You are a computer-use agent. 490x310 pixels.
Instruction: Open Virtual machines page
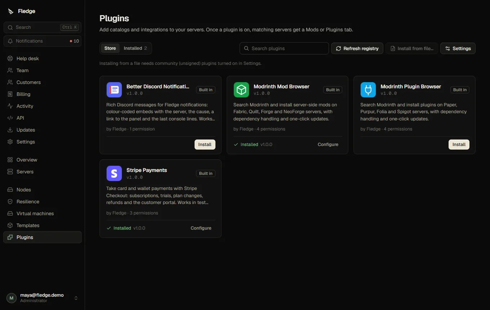[43, 213]
